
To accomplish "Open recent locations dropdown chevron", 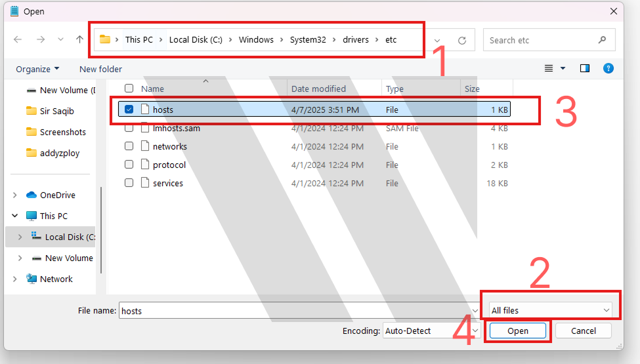I will pyautogui.click(x=60, y=39).
